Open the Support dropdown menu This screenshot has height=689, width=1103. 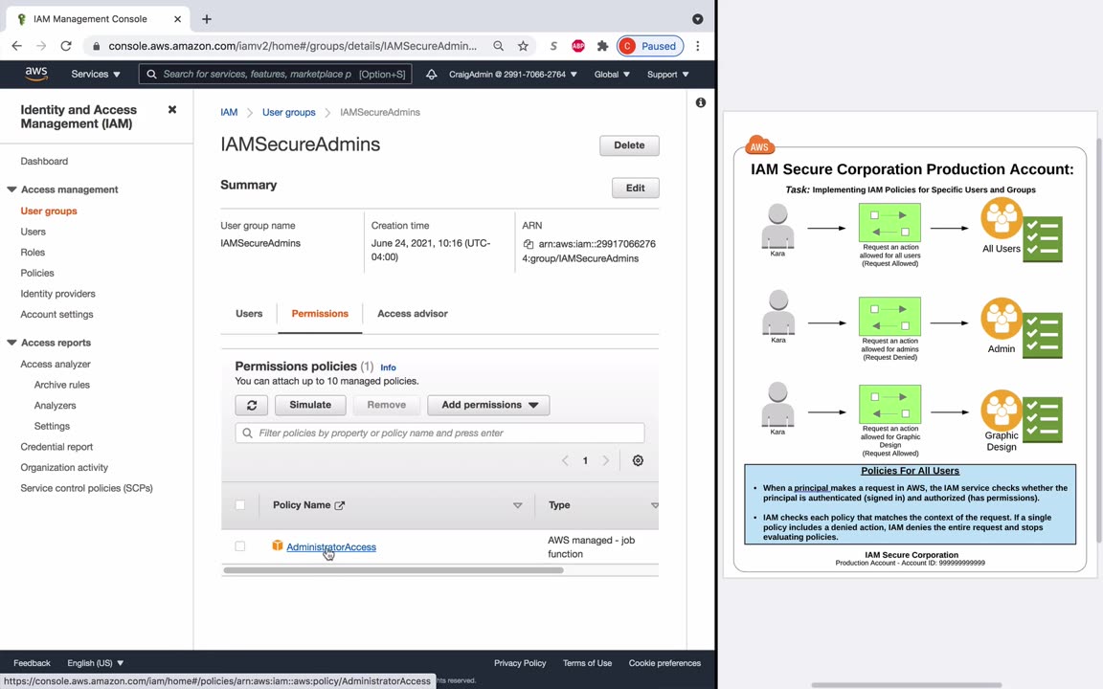click(668, 74)
